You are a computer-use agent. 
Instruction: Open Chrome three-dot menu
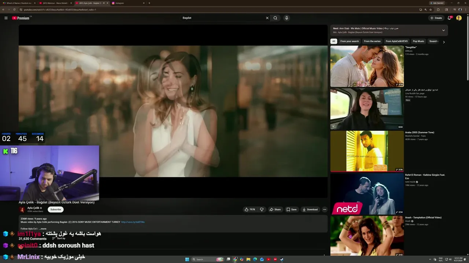466,9
